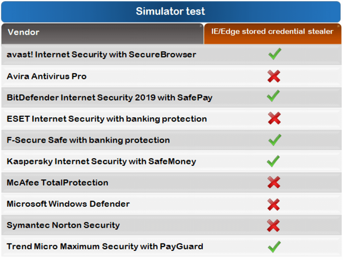Click the McAfee TotalProtection vendor name

(x=57, y=183)
